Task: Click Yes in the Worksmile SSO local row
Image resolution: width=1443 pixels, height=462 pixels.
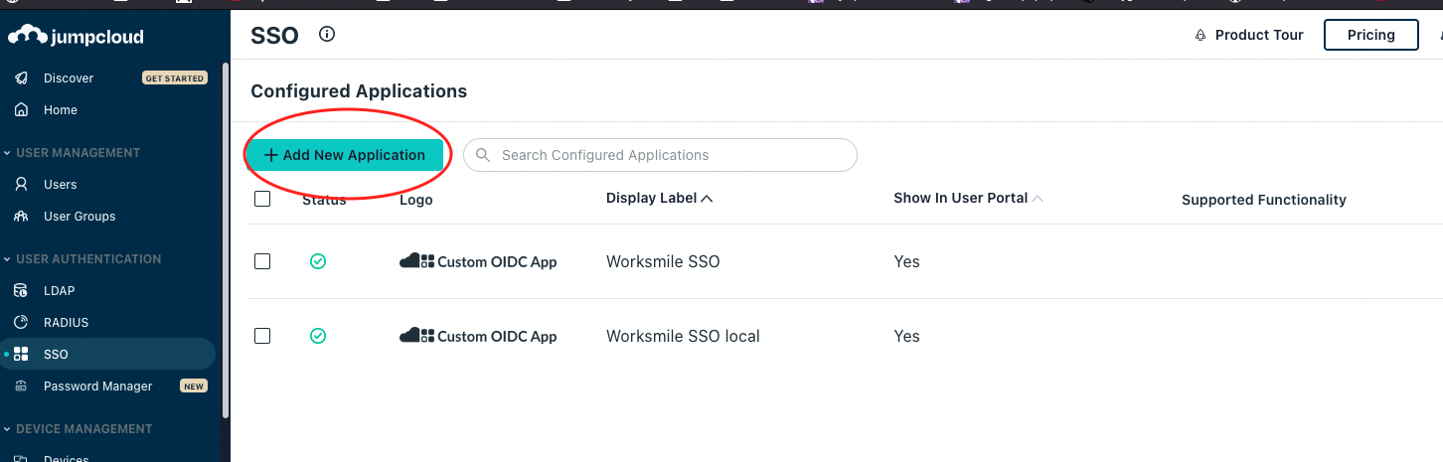Action: pos(906,337)
